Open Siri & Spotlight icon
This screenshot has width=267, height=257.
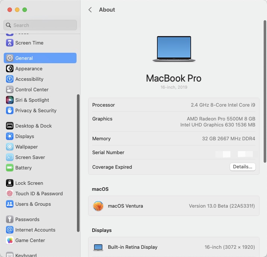pos(10,100)
